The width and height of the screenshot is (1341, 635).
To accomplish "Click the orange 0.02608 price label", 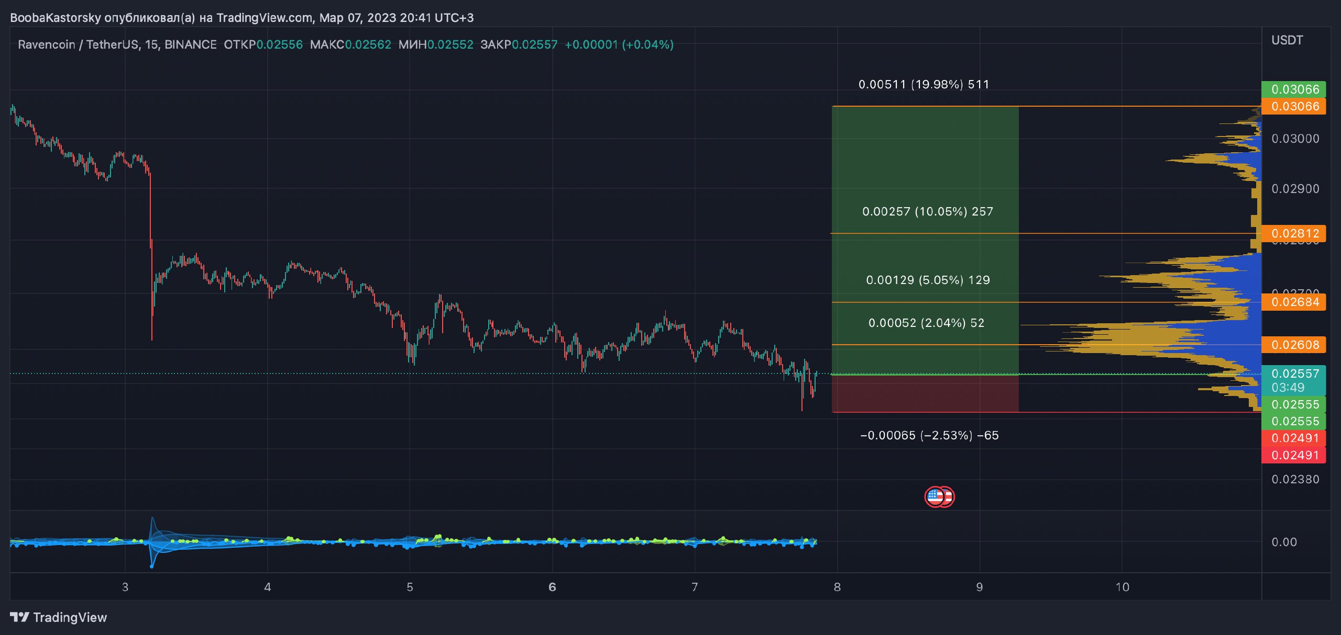I will [1293, 345].
